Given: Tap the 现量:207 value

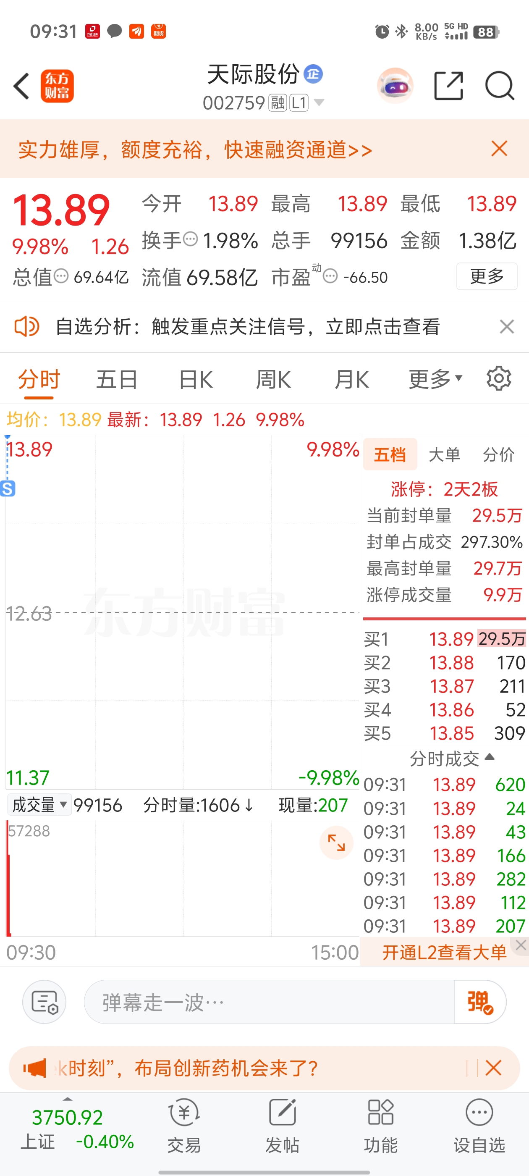Looking at the screenshot, I should 314,805.
